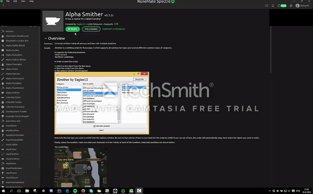Collapse the Overview section chevron
This screenshot has height=194, width=313.
click(46, 39)
